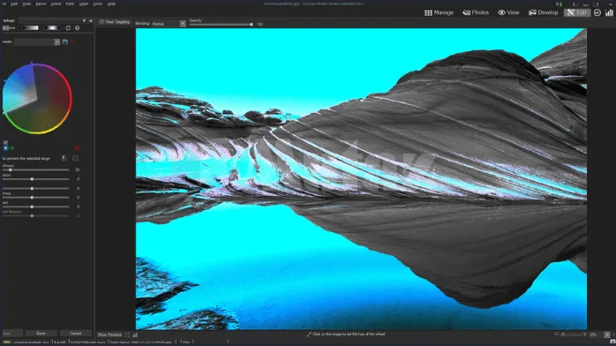Viewport: 616px width, 346px height.
Task: Adjust the Contrast Balance slider
Action: pyautogui.click(x=36, y=215)
